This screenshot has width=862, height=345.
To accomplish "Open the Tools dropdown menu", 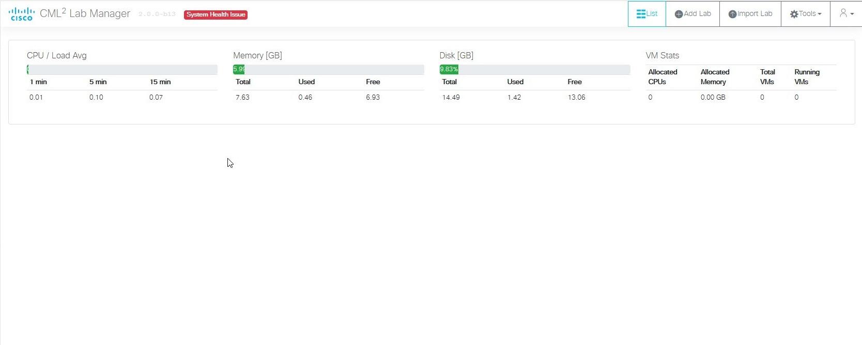I will 806,14.
